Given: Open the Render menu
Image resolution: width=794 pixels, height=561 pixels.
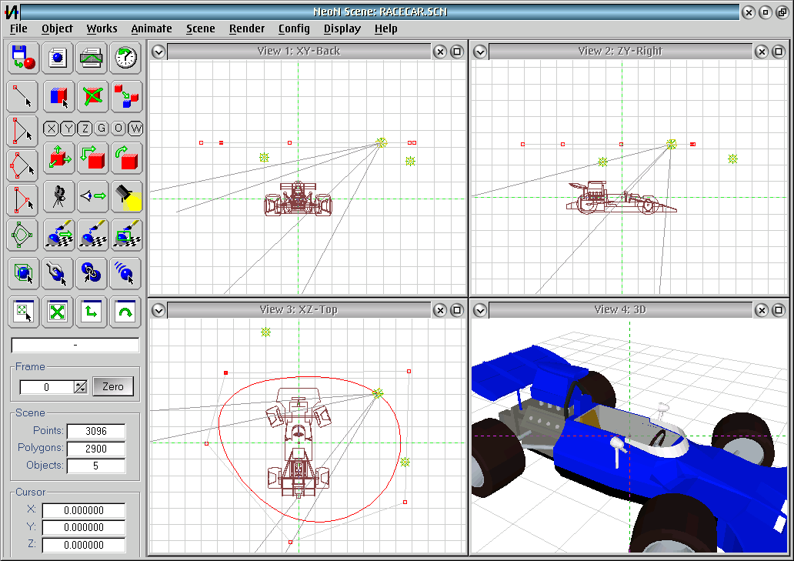Looking at the screenshot, I should click(247, 29).
